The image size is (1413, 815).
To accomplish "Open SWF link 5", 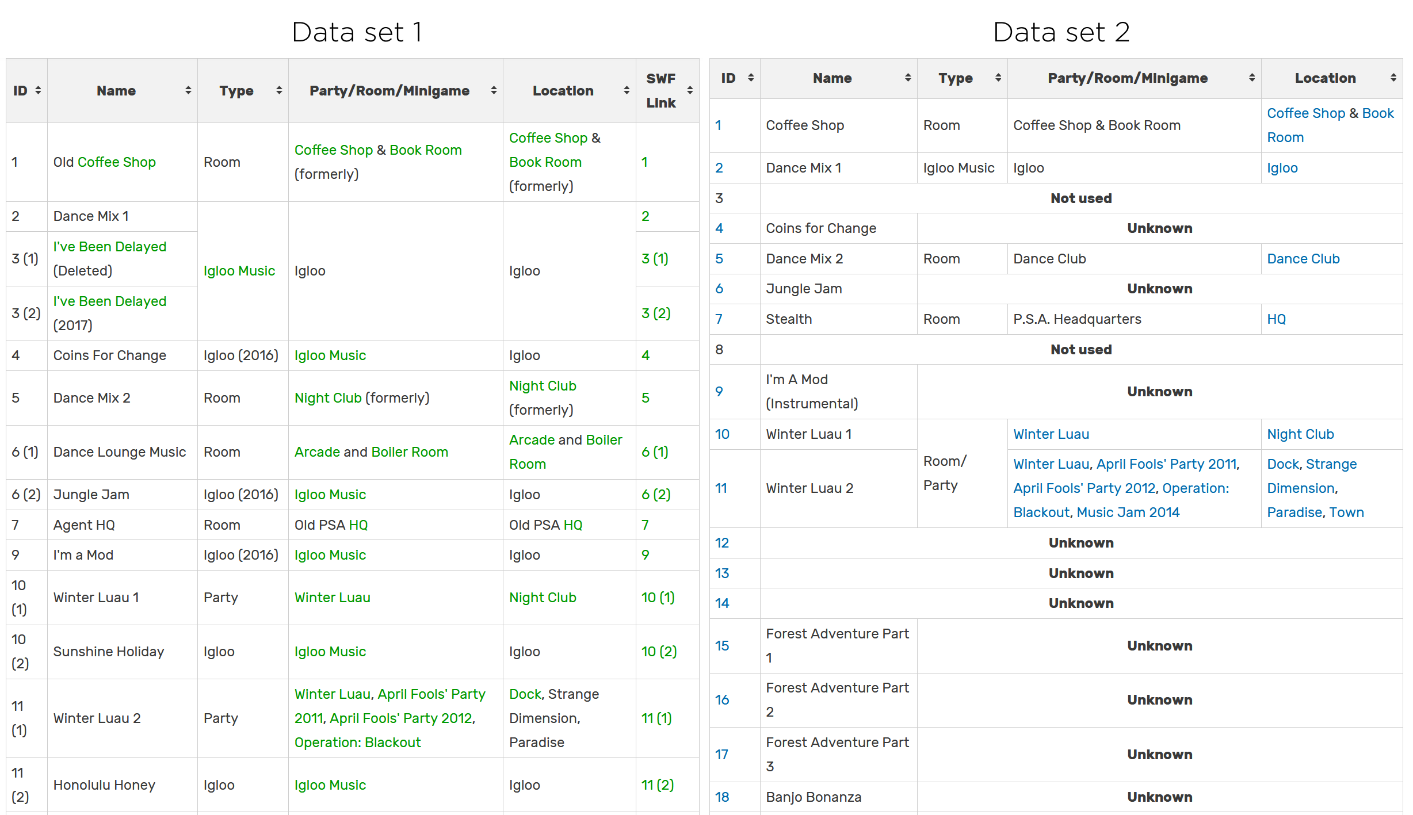I will click(x=646, y=398).
